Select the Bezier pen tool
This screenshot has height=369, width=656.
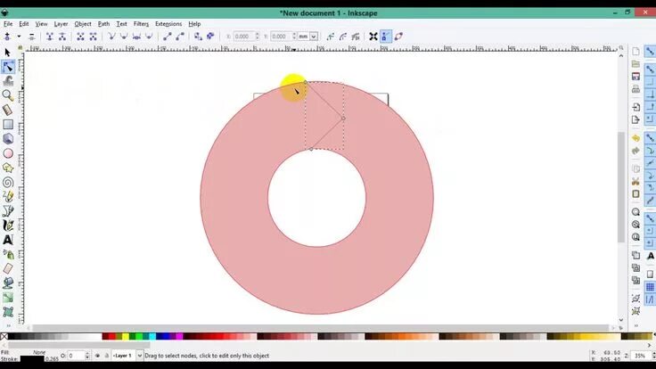coord(8,211)
